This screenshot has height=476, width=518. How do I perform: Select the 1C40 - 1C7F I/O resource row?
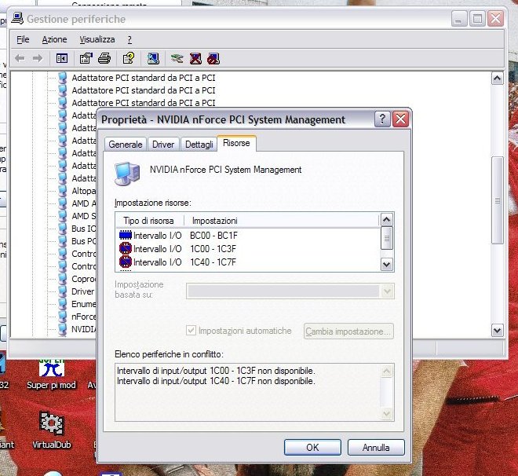pos(248,262)
